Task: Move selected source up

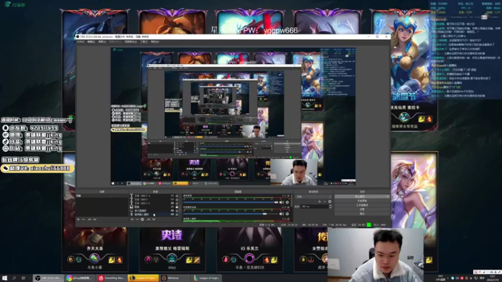Action: coord(149,219)
